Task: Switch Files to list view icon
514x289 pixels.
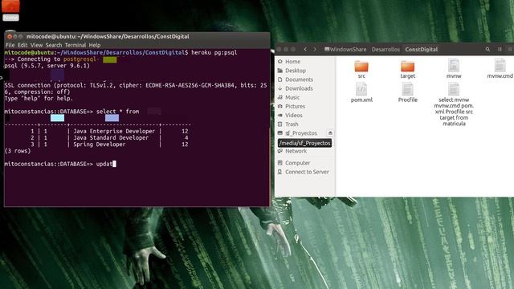Action: (x=500, y=49)
